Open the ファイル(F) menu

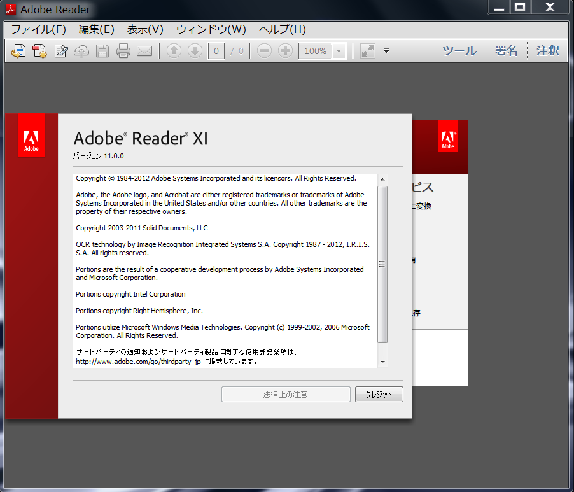point(38,29)
